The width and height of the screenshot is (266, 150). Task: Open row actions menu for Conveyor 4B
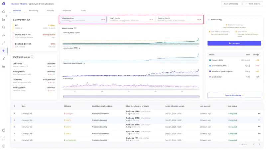point(259,134)
